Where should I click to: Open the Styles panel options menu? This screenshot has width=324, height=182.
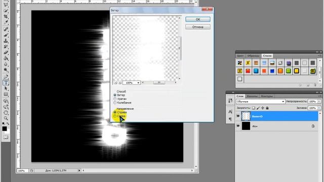319,56
